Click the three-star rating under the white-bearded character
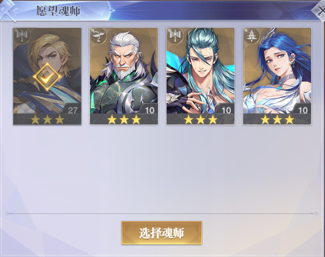This screenshot has width=325, height=257. click(124, 119)
